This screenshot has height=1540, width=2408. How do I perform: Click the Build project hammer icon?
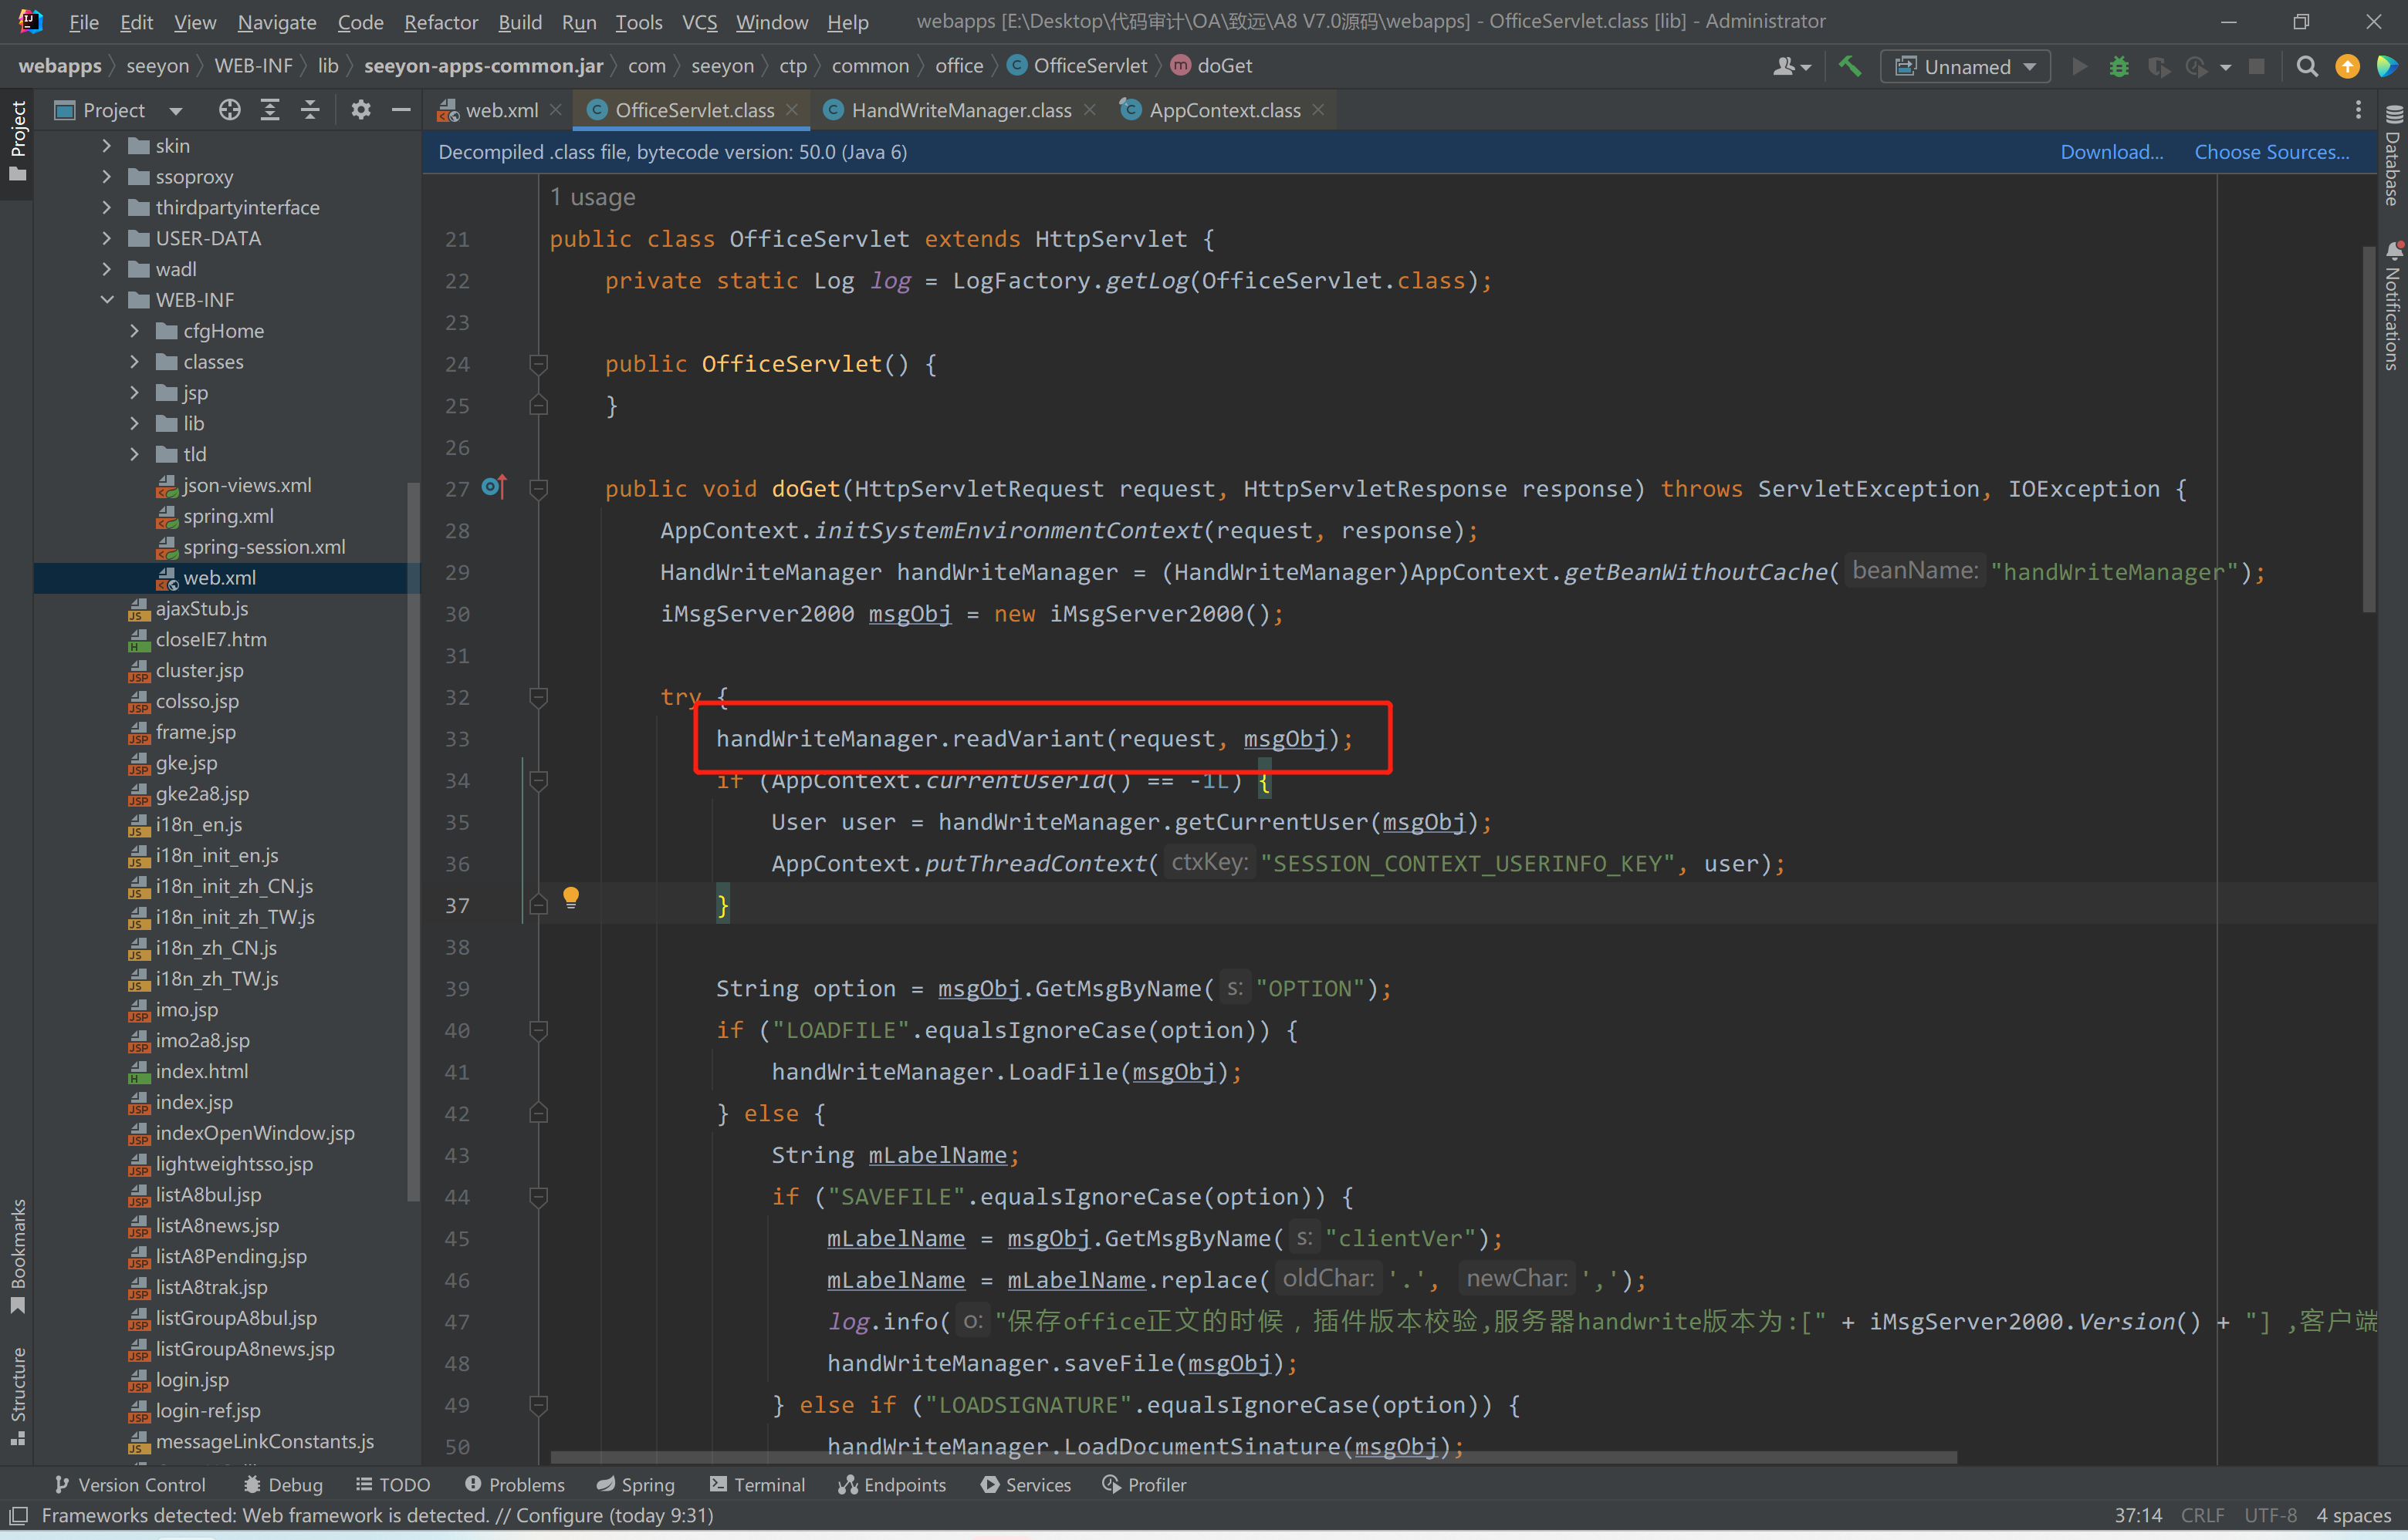[x=1849, y=66]
